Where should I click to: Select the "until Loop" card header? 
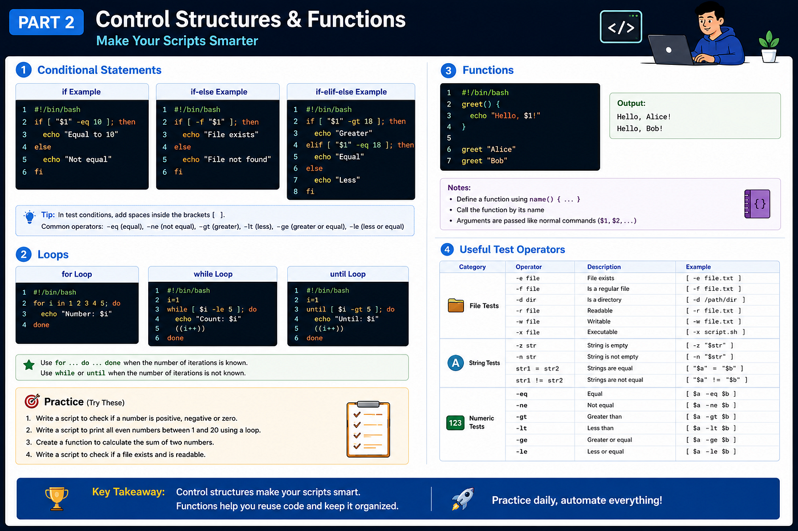coord(348,274)
